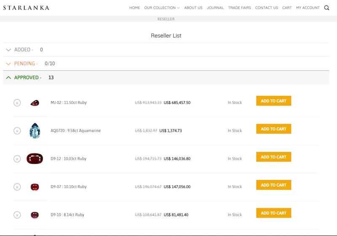
Task: Open product link MJ-02 : 11.50ct Ruby
Action: [x=69, y=103]
